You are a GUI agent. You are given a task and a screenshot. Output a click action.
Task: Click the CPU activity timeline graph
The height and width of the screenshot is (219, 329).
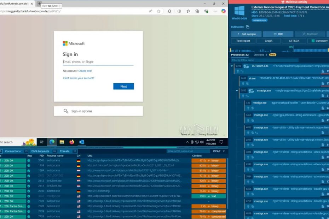point(279,49)
